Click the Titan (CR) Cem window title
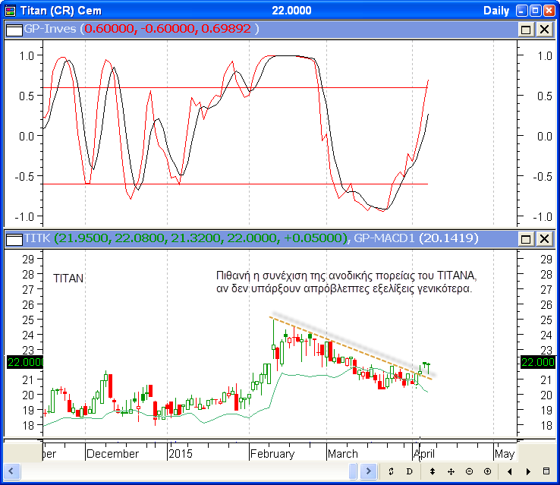Viewport: 560px width, 485px height. pyautogui.click(x=61, y=11)
